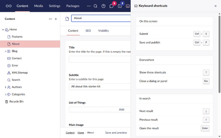
Task: Click the 'Main Image' label
Action: 76,125
